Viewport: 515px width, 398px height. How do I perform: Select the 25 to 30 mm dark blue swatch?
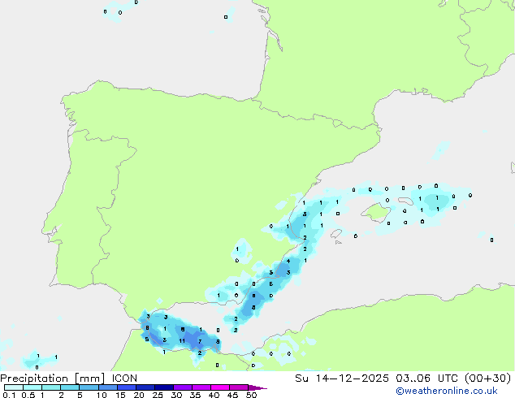[164, 387]
